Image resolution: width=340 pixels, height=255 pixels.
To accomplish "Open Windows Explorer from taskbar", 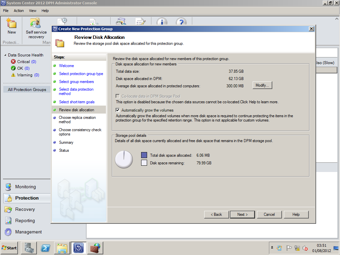I will pyautogui.click(x=62, y=248).
